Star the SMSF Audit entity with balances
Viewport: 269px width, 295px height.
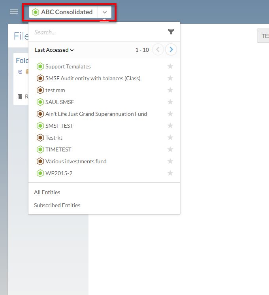pyautogui.click(x=170, y=78)
